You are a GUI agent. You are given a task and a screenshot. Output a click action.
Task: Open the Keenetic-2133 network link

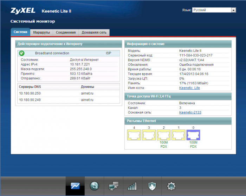point(190,112)
